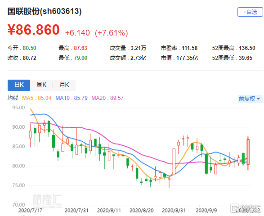Click the 95.00 price axis label
This screenshot has height=216, width=264.
pos(18,108)
